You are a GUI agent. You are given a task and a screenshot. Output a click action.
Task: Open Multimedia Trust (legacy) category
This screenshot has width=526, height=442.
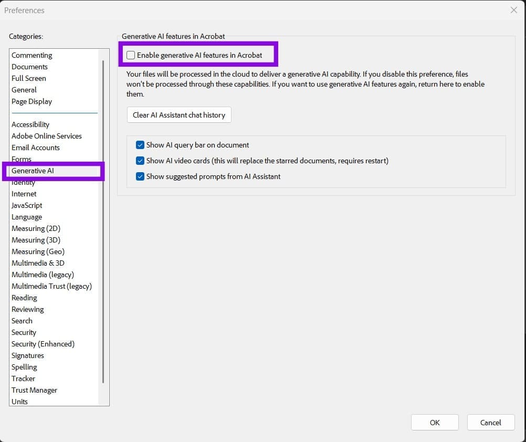(51, 287)
